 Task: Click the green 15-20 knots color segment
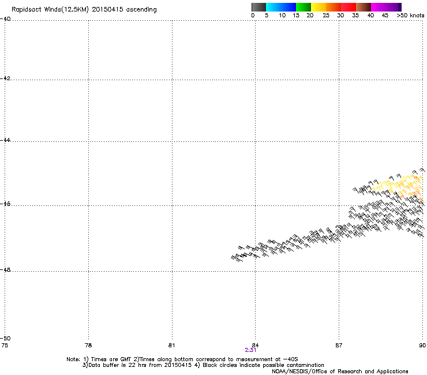click(x=304, y=7)
